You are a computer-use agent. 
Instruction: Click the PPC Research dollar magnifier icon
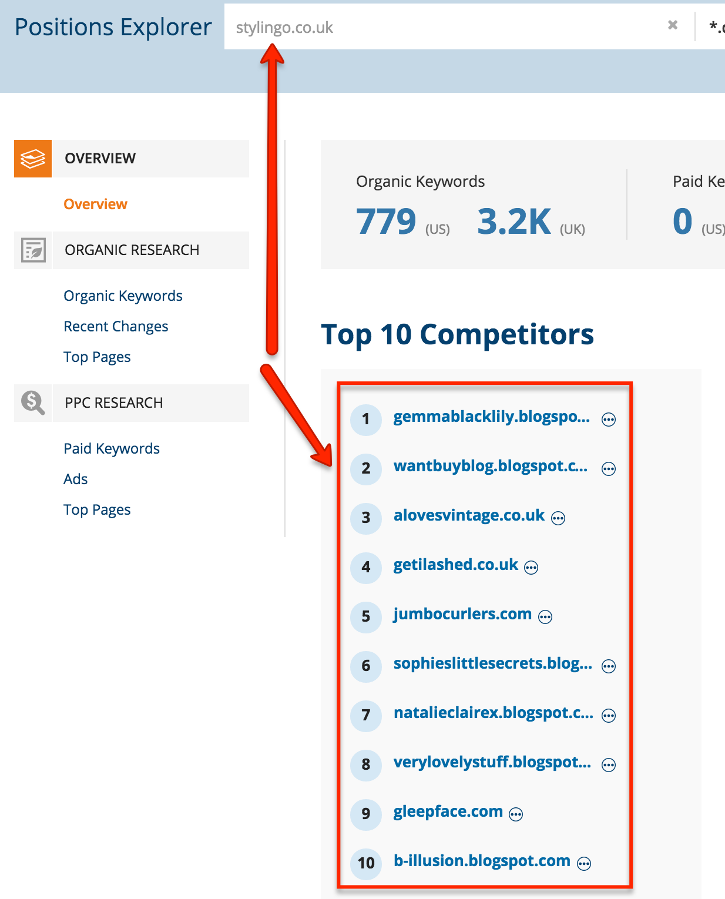pos(33,403)
